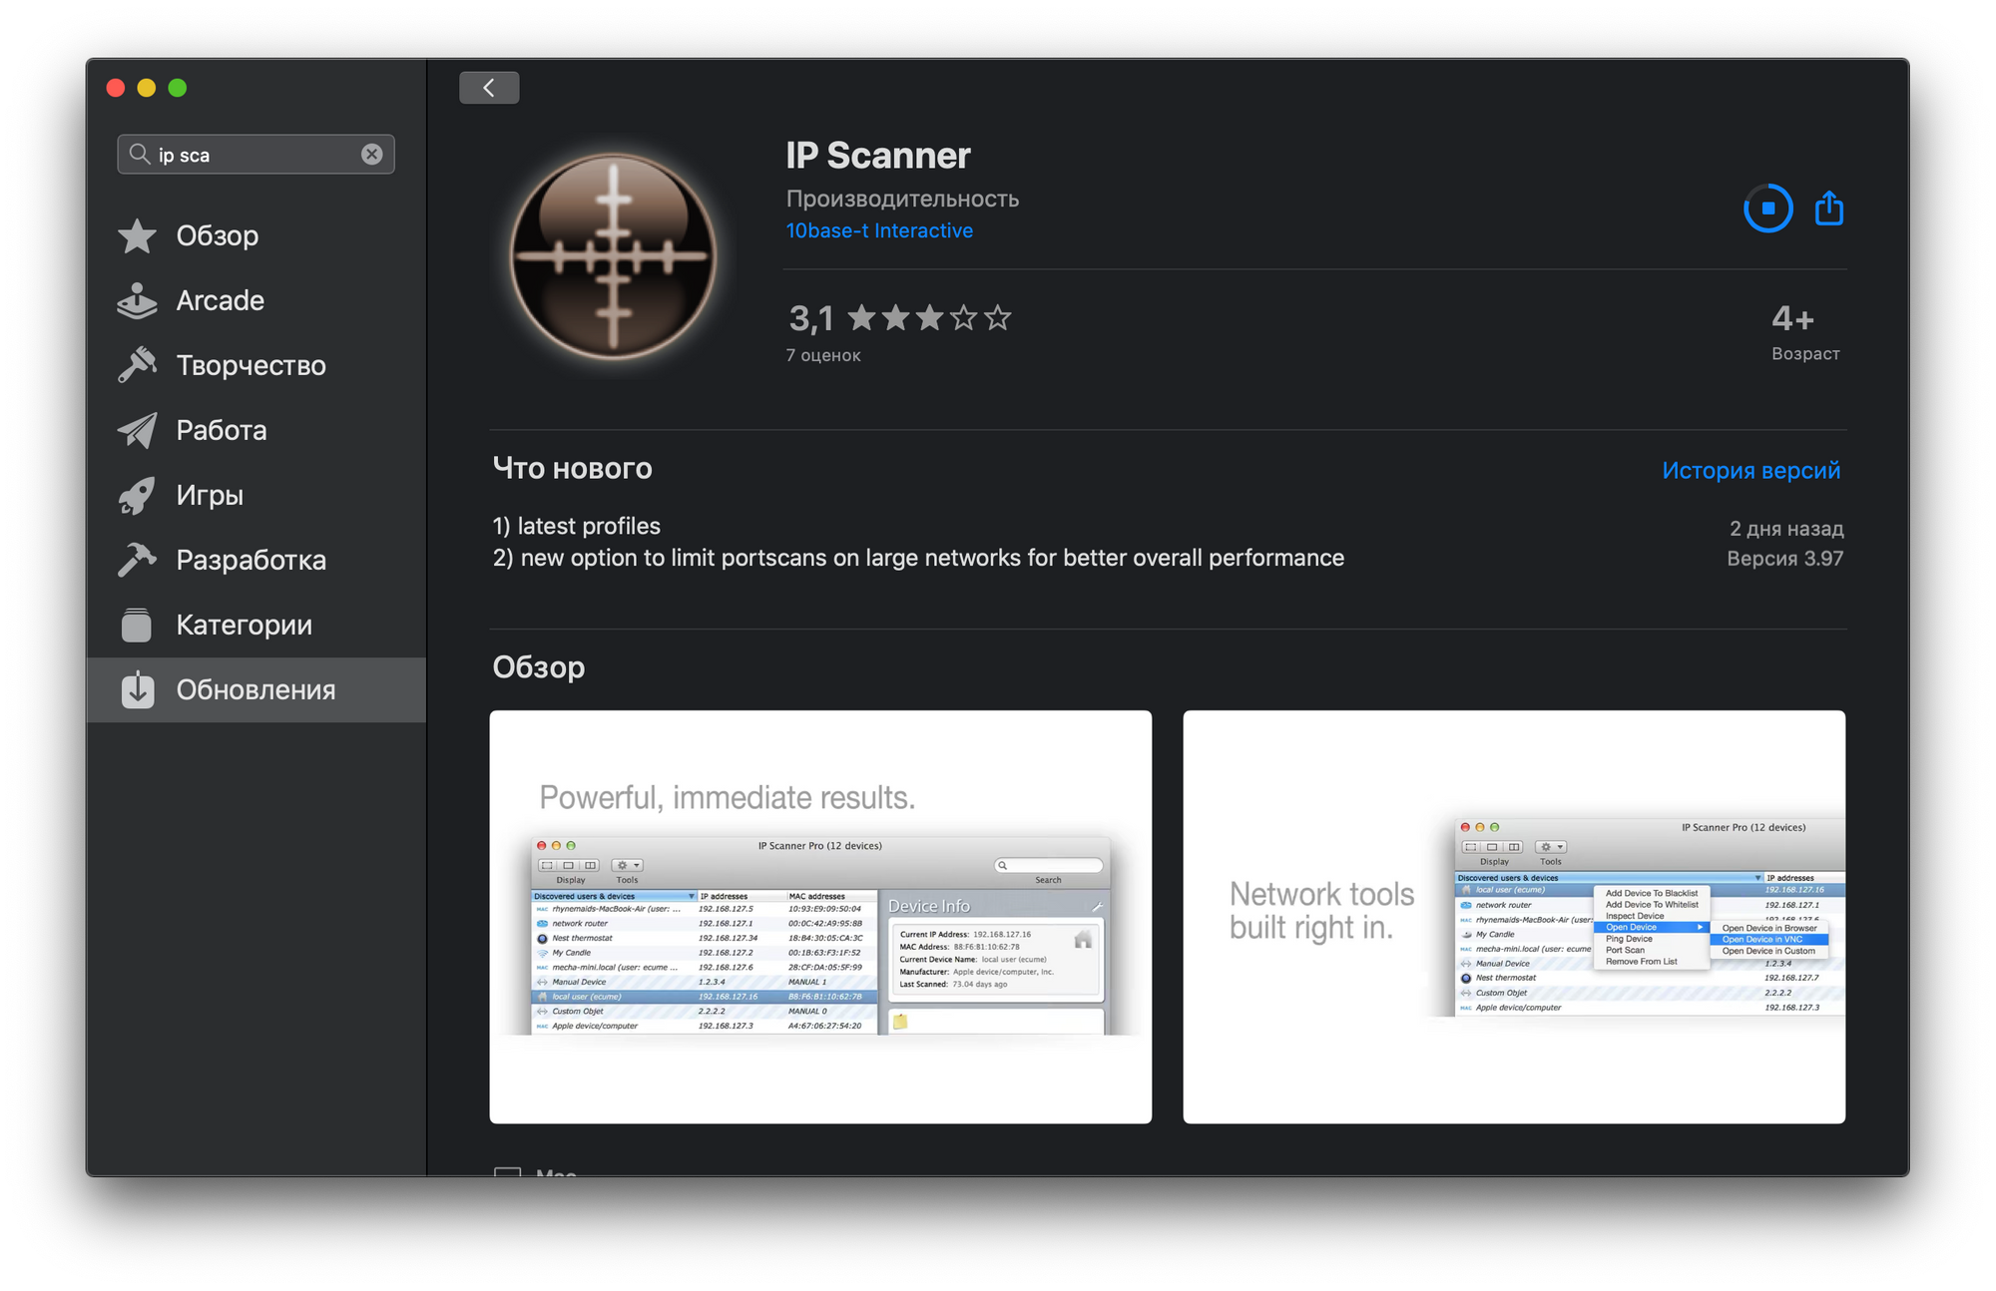Image resolution: width=1996 pixels, height=1291 pixels.
Task: Click the IP Scanner app icon
Action: (x=613, y=256)
